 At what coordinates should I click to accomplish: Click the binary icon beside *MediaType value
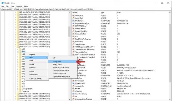73,21
